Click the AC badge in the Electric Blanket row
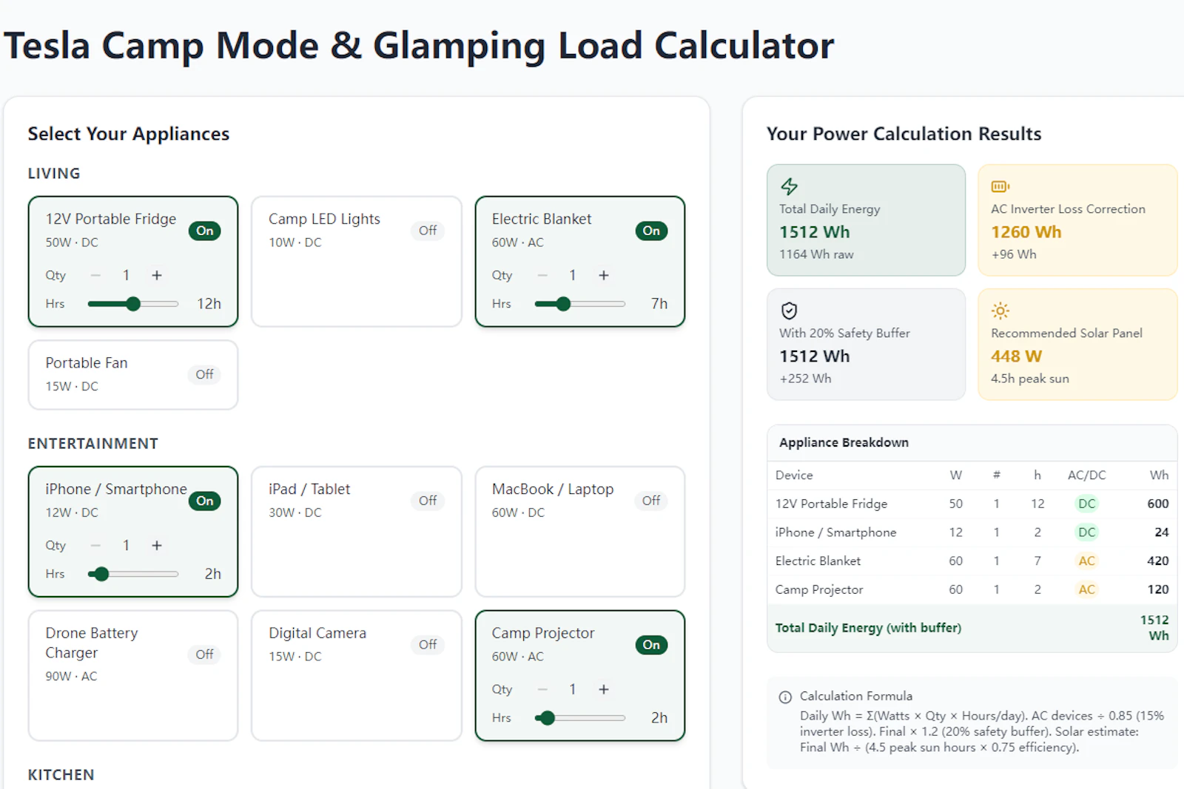1184x789 pixels. click(1086, 561)
